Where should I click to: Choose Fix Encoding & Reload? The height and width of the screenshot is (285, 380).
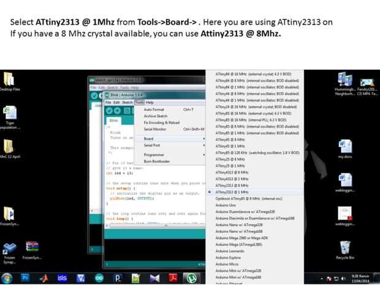point(170,123)
